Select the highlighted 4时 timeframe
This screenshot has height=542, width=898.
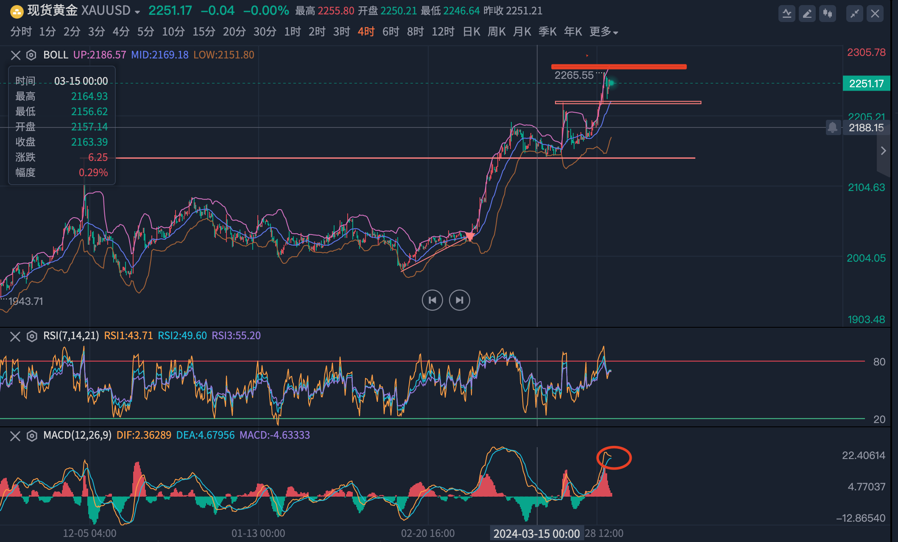click(366, 32)
